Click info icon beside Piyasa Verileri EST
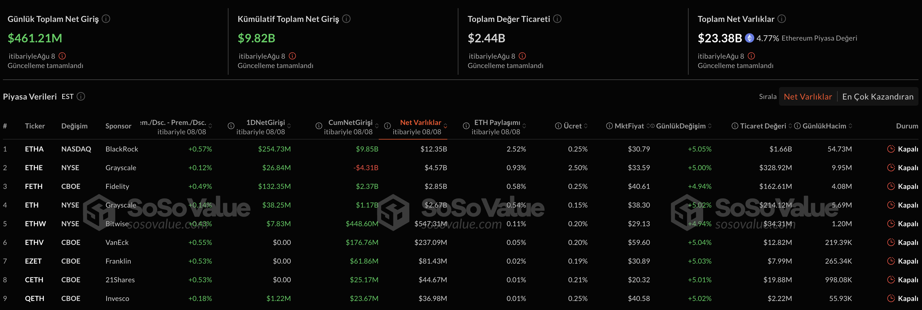This screenshot has width=922, height=310. pos(81,97)
